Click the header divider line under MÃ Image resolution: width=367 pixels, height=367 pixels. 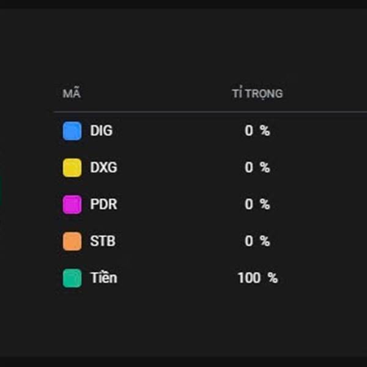click(210, 112)
